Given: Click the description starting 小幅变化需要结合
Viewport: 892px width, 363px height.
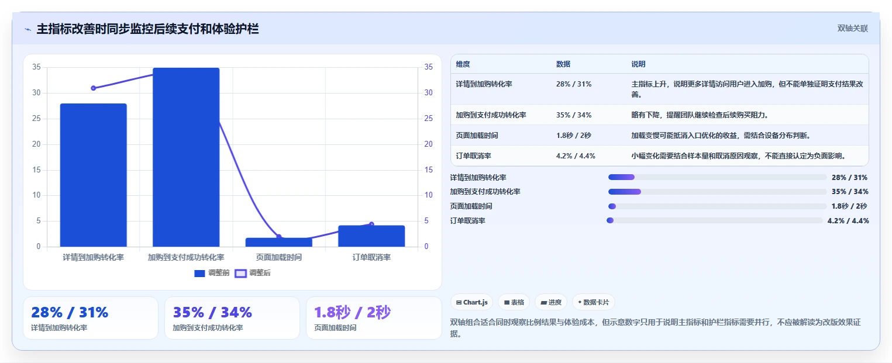Looking at the screenshot, I should pos(739,156).
